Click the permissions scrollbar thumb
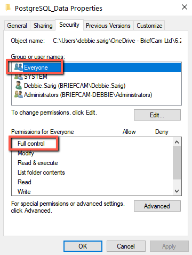The image size is (192, 255). point(177,163)
